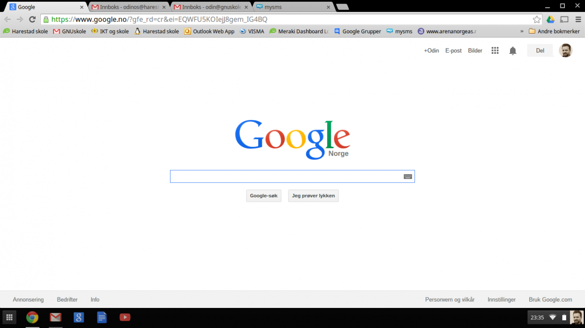Close the Google tab
585x328 pixels.
[82, 7]
